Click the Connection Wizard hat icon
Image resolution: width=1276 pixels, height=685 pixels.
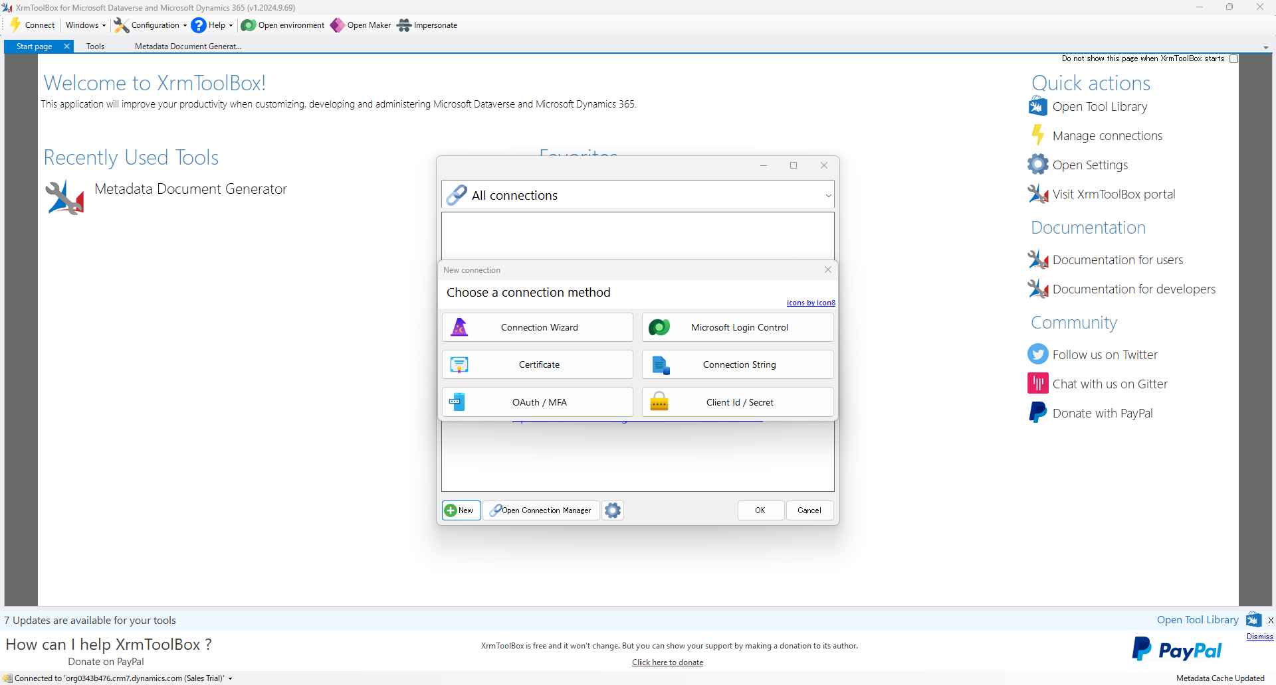(x=459, y=327)
